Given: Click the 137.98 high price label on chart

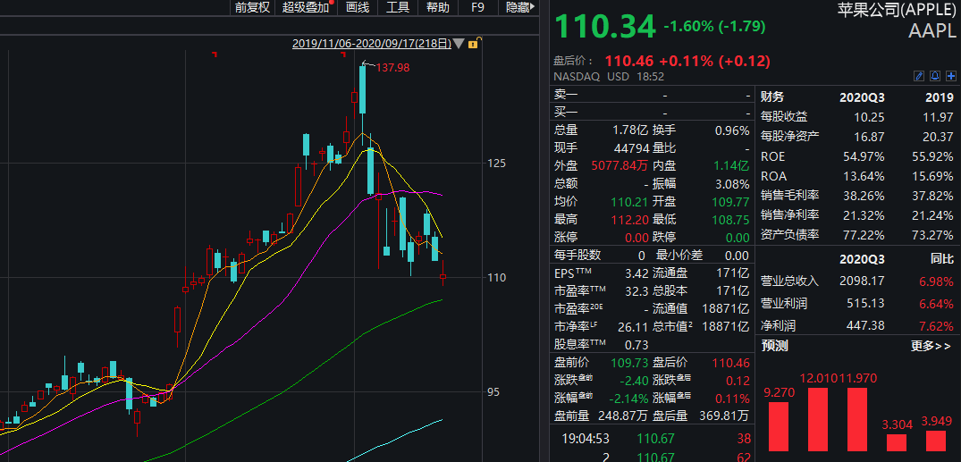Looking at the screenshot, I should point(392,68).
